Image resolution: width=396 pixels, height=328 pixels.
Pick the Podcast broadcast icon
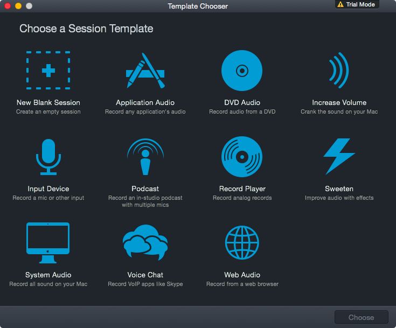point(145,157)
